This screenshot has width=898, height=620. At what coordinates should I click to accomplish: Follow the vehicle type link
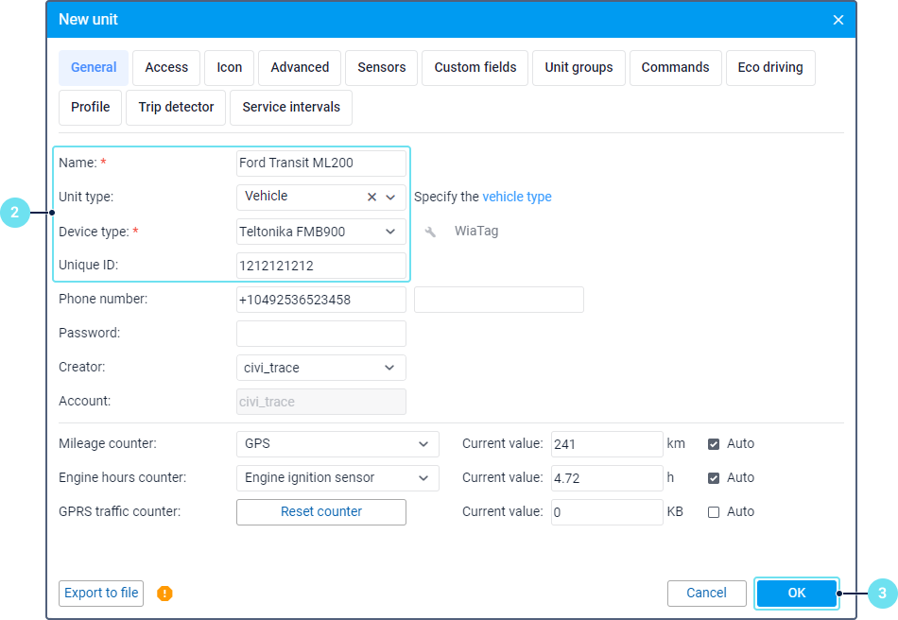517,198
